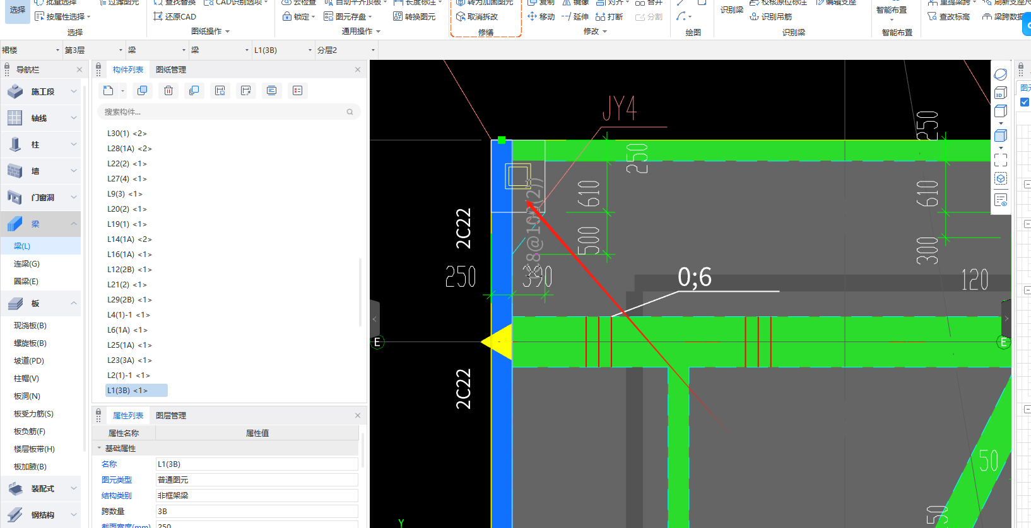The width and height of the screenshot is (1031, 528).
Task: Select L12(2B) in component list
Action: pyautogui.click(x=129, y=270)
